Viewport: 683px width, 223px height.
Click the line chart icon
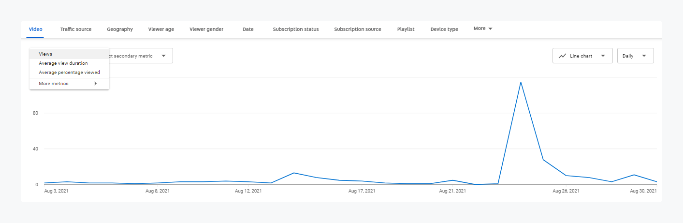(x=562, y=56)
